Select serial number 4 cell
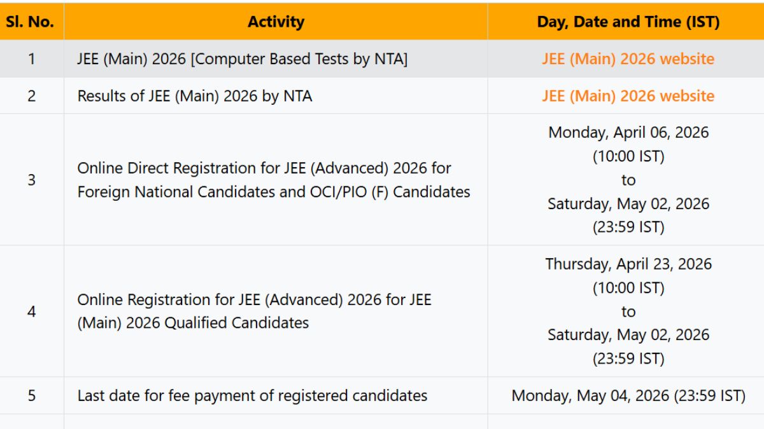This screenshot has width=764, height=429. click(31, 311)
